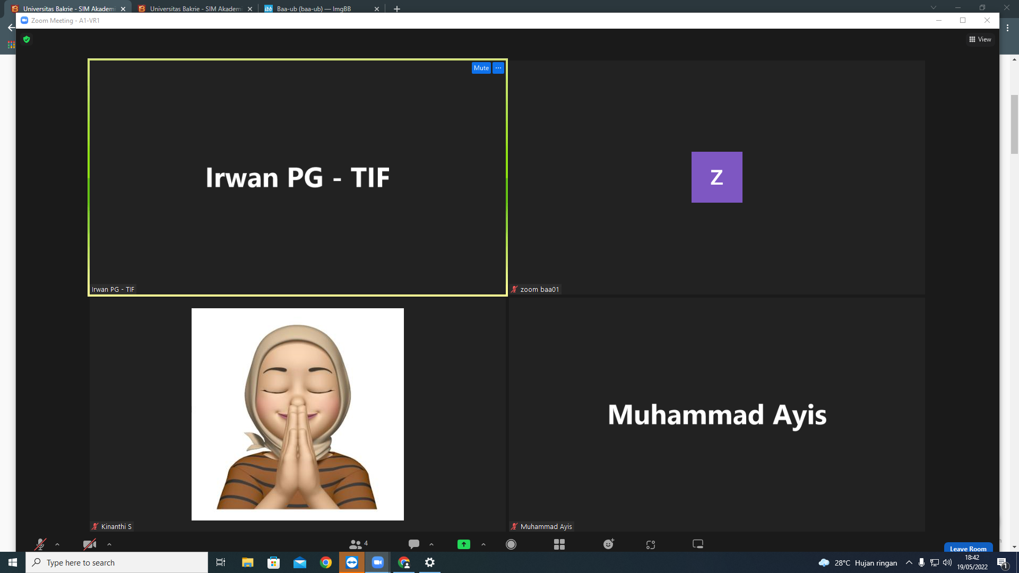Click the Irwan PG - TIF name label
1019x573 pixels.
click(113, 289)
